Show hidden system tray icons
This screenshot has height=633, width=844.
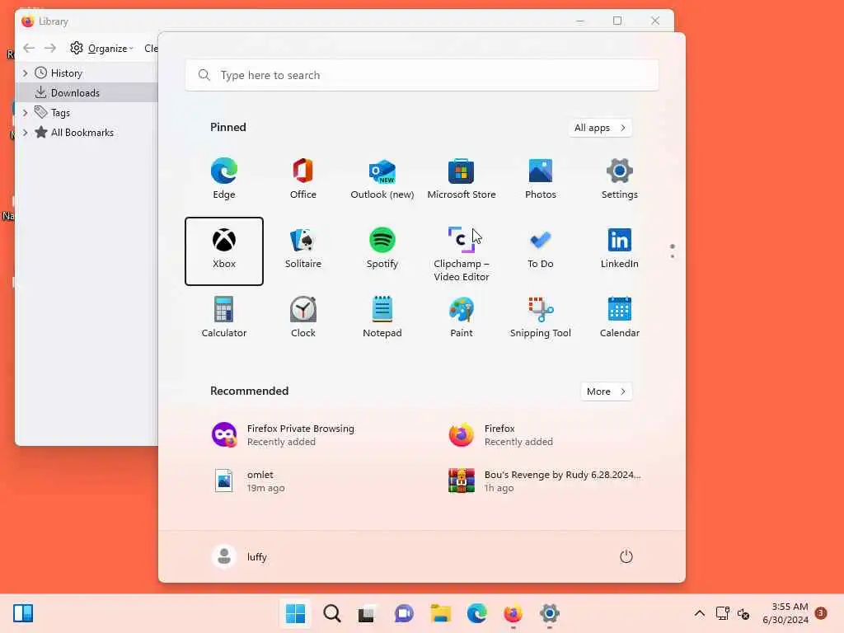(x=699, y=613)
